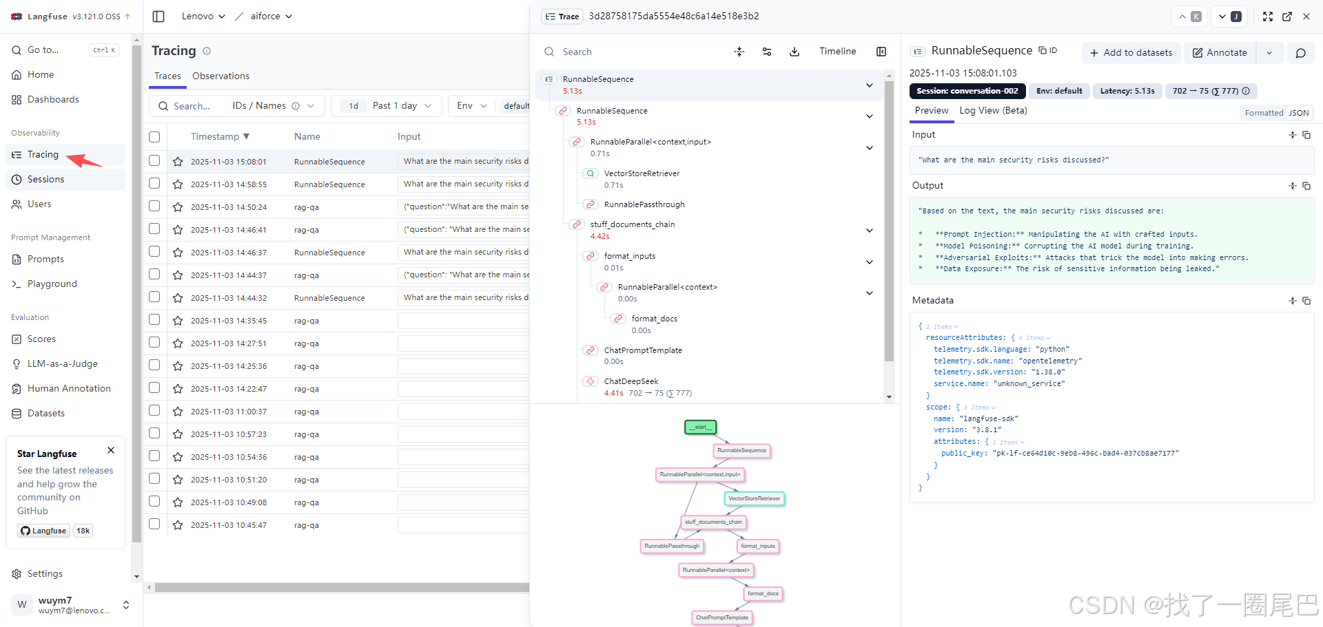Open the Past 1 day time range
Image resolution: width=1323 pixels, height=627 pixels.
click(x=386, y=106)
